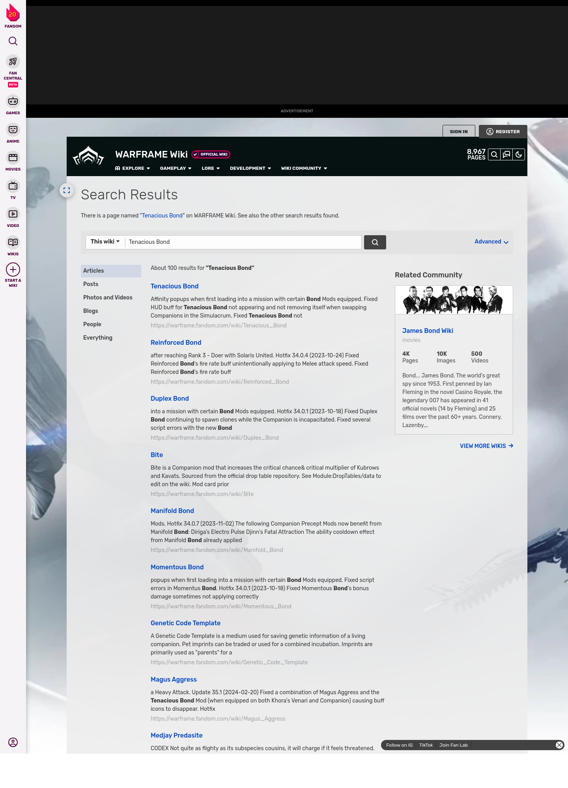Select Everything filter tab
Image resolution: width=568 pixels, height=788 pixels.
click(111, 338)
